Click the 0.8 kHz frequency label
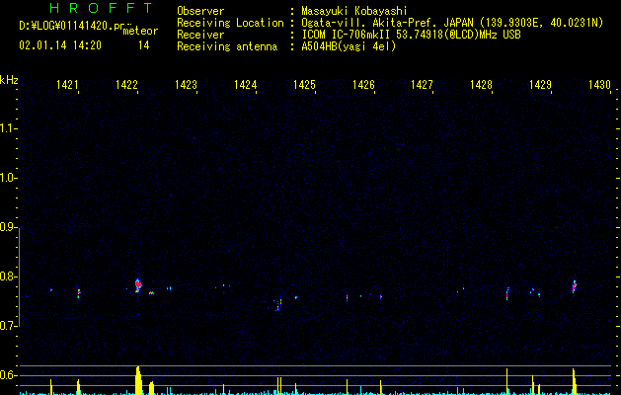 (8, 276)
